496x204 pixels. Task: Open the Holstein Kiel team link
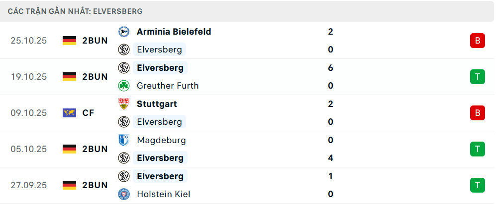pyautogui.click(x=163, y=194)
